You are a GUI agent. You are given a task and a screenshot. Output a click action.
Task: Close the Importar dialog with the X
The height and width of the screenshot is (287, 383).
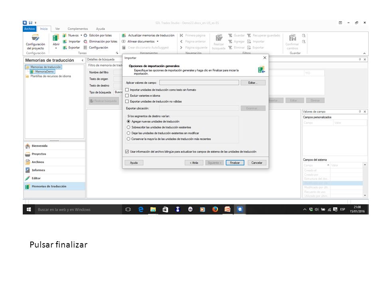265,58
